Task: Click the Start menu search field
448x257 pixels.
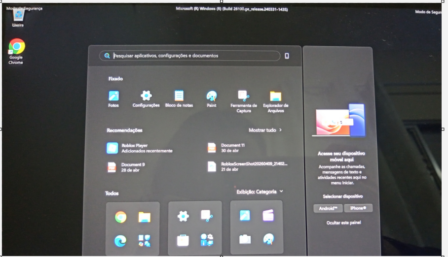Action: [x=190, y=56]
